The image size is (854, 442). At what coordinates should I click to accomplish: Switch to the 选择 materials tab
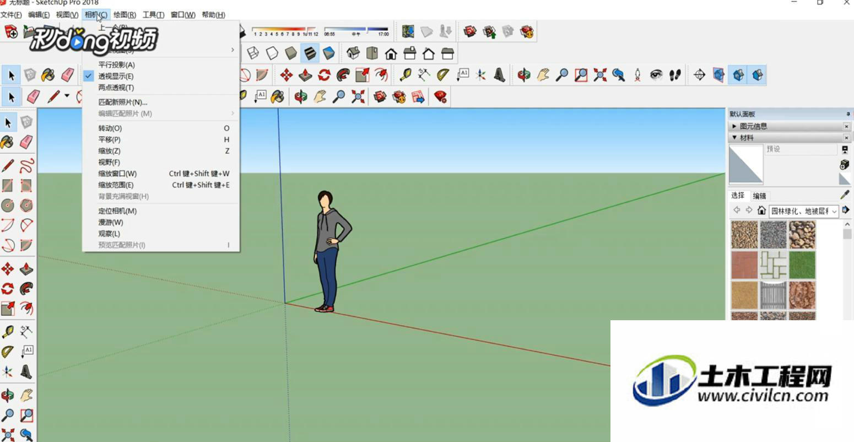738,196
